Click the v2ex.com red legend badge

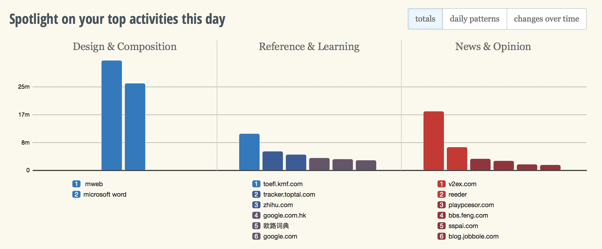(x=441, y=184)
